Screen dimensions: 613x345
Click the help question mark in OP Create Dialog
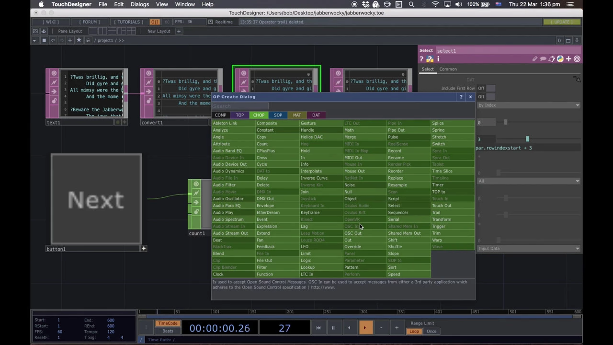[x=461, y=97]
